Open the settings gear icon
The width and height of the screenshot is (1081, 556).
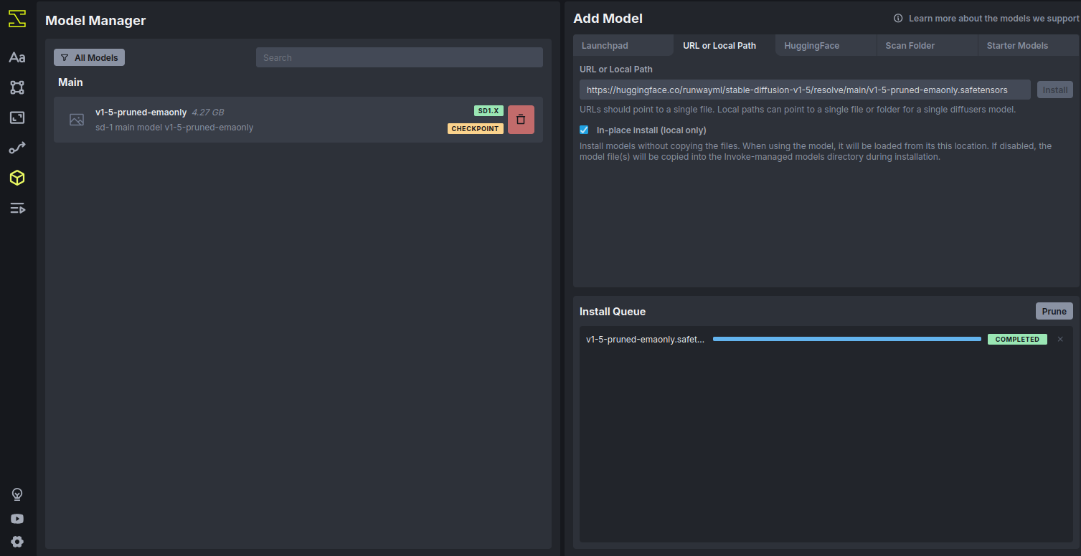tap(17, 542)
